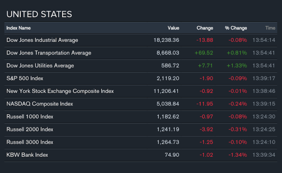Image resolution: width=282 pixels, height=173 pixels.
Task: Open NASDAQ Composite Index
Action: (x=40, y=104)
